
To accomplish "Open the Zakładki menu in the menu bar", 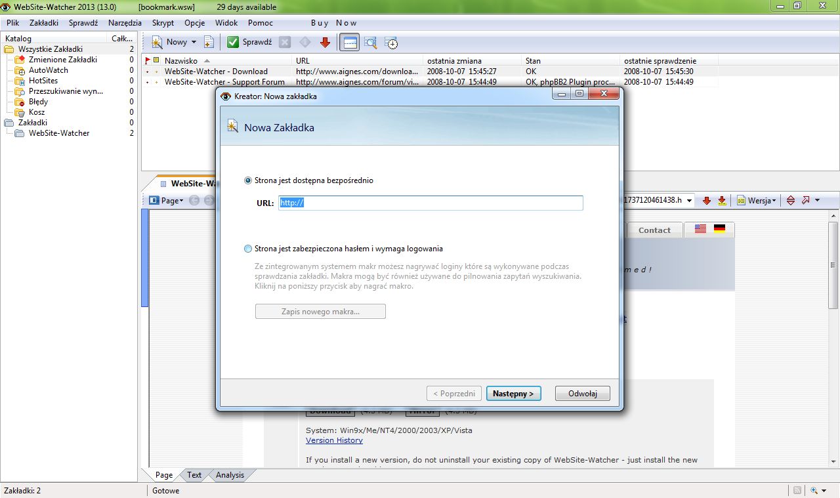I will click(44, 23).
